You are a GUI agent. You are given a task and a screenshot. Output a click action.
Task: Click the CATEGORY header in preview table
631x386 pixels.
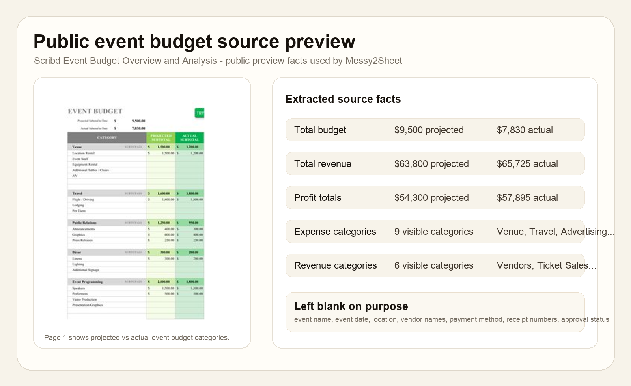pos(107,137)
